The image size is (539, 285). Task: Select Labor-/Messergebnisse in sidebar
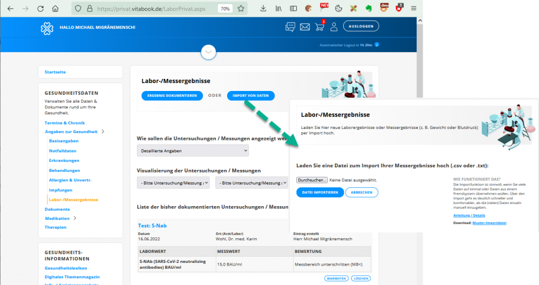[74, 199]
